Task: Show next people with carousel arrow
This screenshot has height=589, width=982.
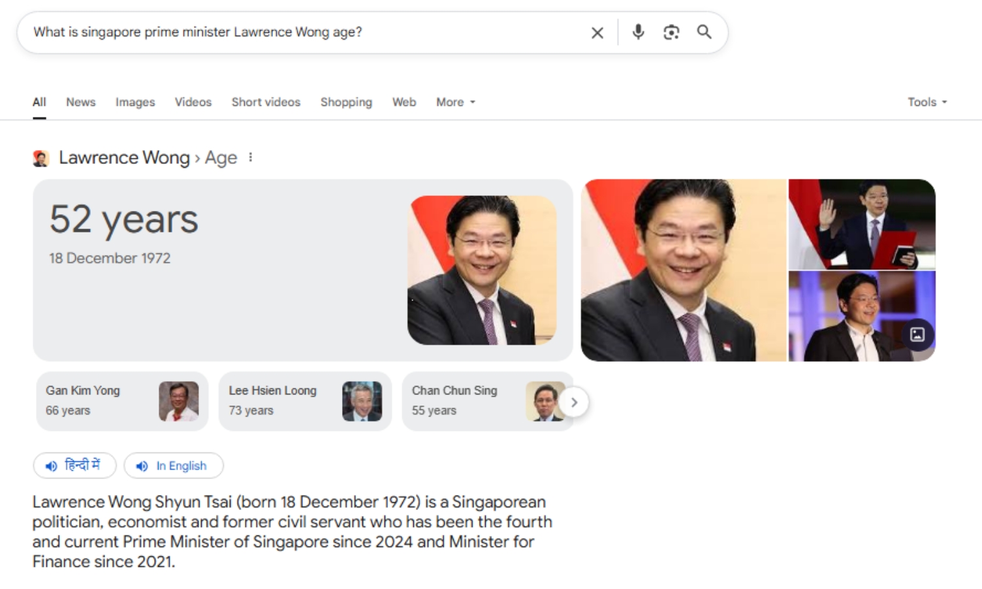Action: click(x=574, y=402)
